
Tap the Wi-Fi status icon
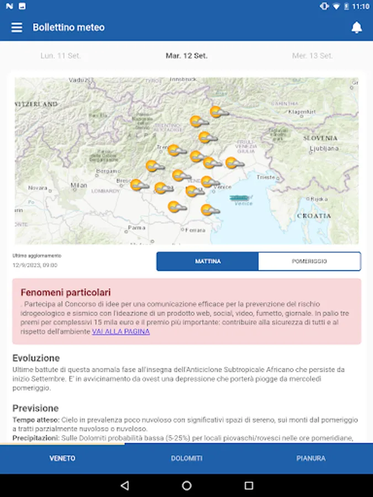[336, 6]
